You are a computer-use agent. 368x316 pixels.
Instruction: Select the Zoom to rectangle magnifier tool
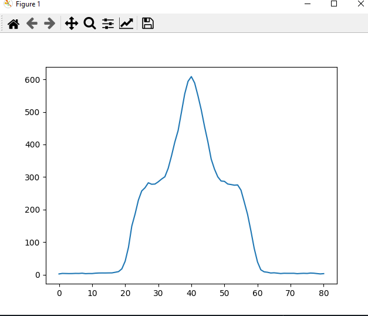tap(90, 23)
